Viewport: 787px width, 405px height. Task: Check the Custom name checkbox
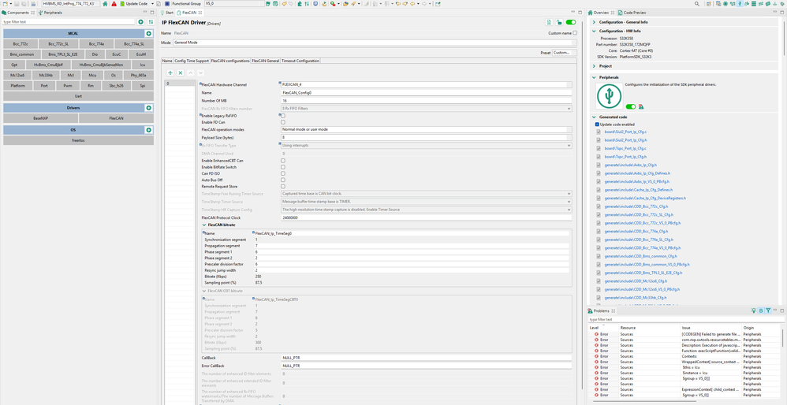click(575, 33)
